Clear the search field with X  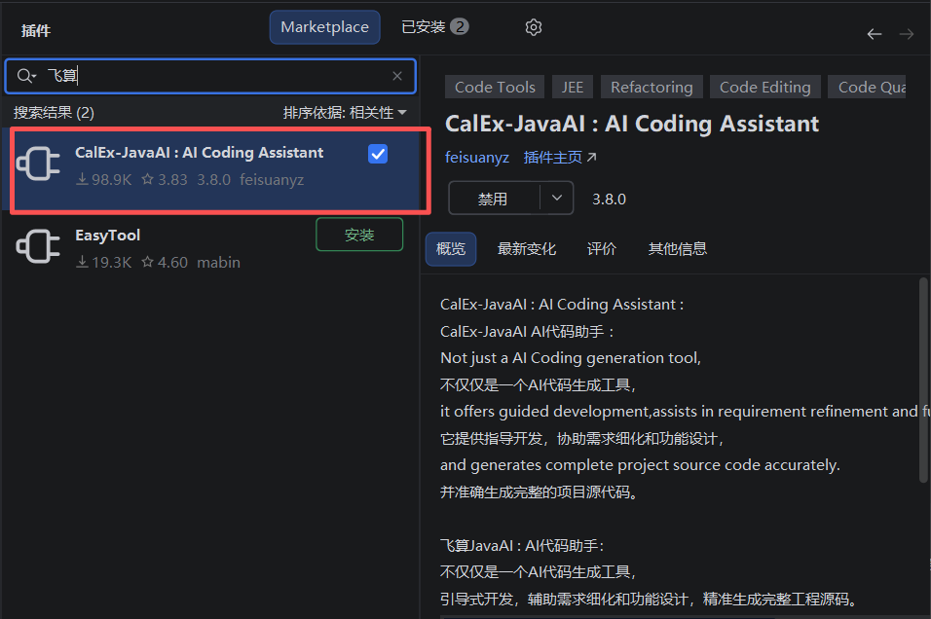point(397,76)
